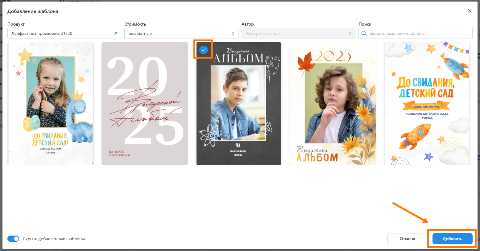Toggle the hide added templates switch
Viewport: 480px width, 251px height.
coord(13,239)
